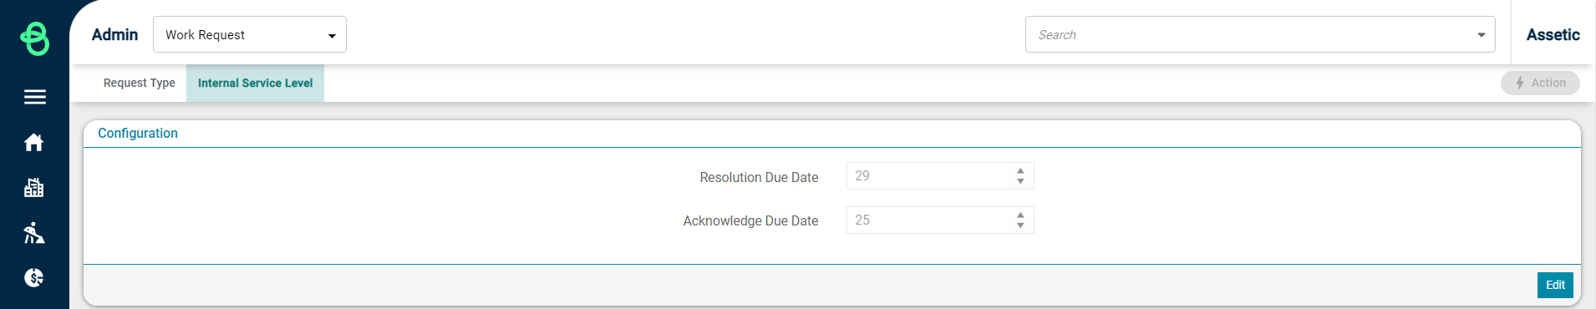Open the Assets building icon
1596x309 pixels.
point(34,188)
